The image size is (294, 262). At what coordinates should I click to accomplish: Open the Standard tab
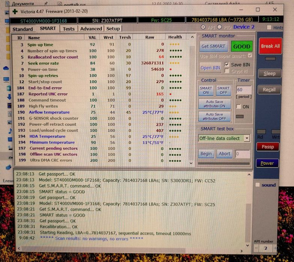[x=23, y=29]
